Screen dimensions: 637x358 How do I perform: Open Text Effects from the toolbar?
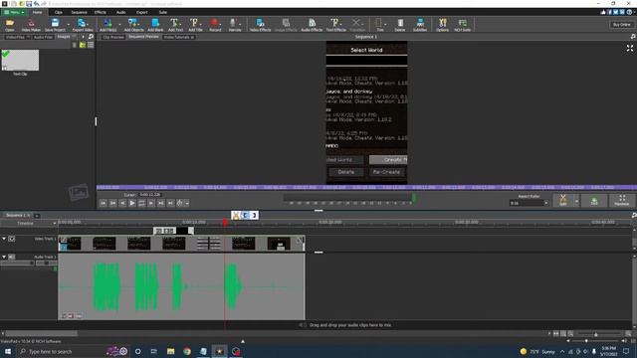click(x=335, y=25)
